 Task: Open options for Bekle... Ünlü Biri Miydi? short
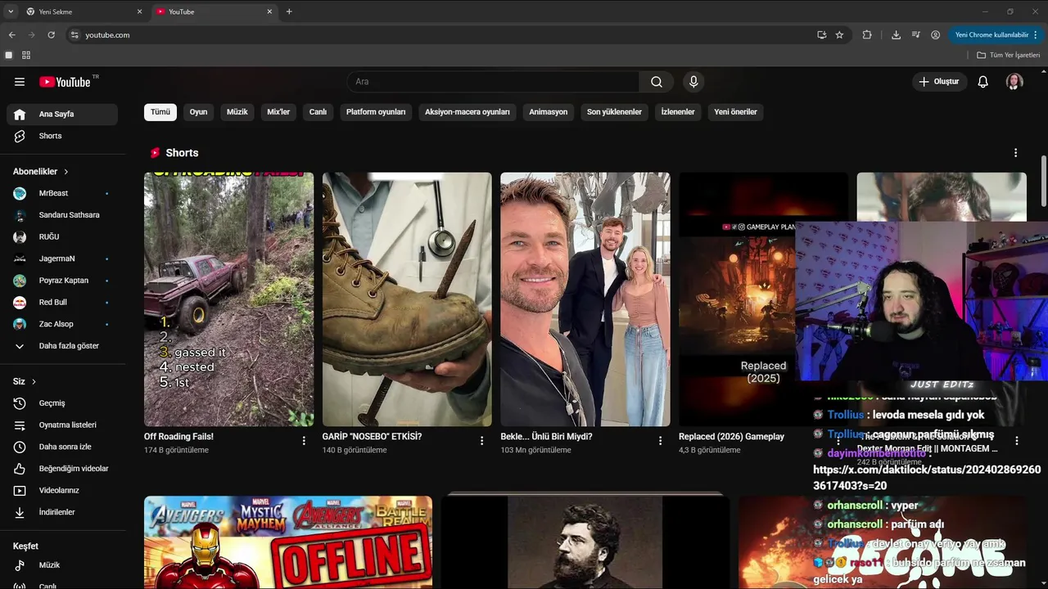pos(660,441)
